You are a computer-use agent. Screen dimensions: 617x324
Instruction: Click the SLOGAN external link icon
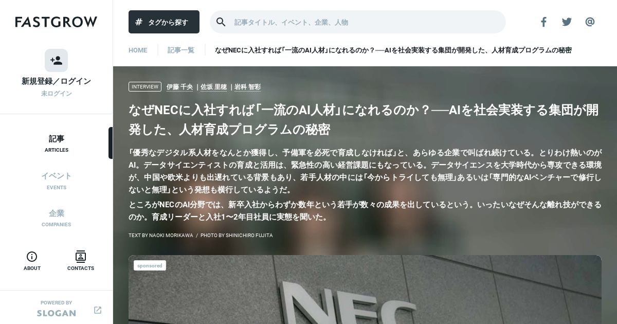(98, 310)
